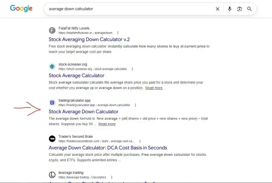The width and height of the screenshot is (272, 183).
Task: Click the magnifying glass search icon
Action: [x=249, y=9]
